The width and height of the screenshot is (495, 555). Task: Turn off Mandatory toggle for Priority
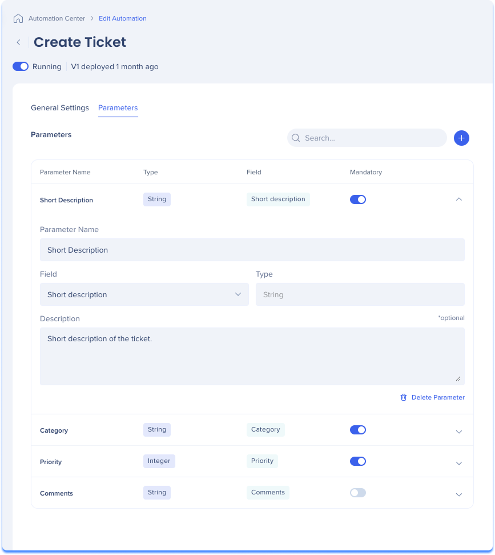coord(358,461)
